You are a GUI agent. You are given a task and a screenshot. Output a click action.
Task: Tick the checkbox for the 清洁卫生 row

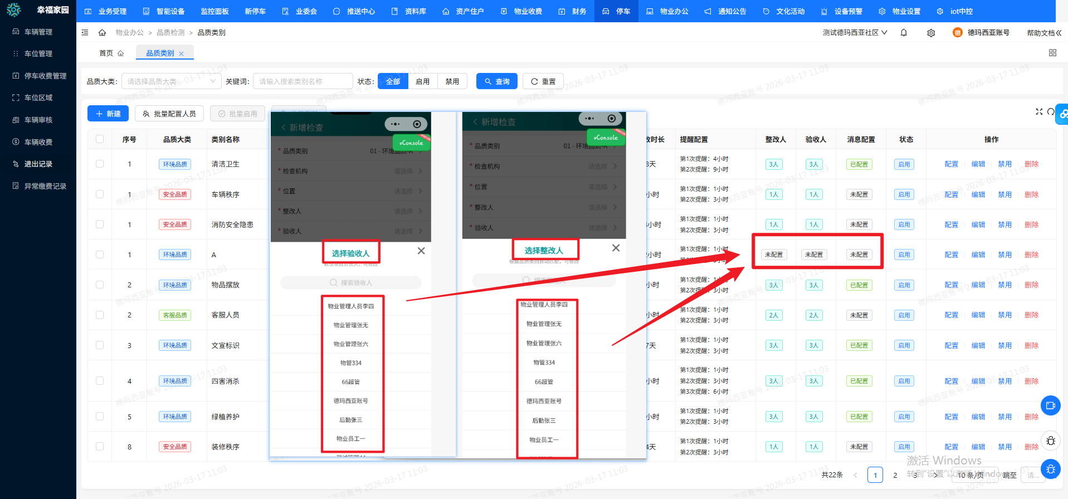(x=100, y=164)
